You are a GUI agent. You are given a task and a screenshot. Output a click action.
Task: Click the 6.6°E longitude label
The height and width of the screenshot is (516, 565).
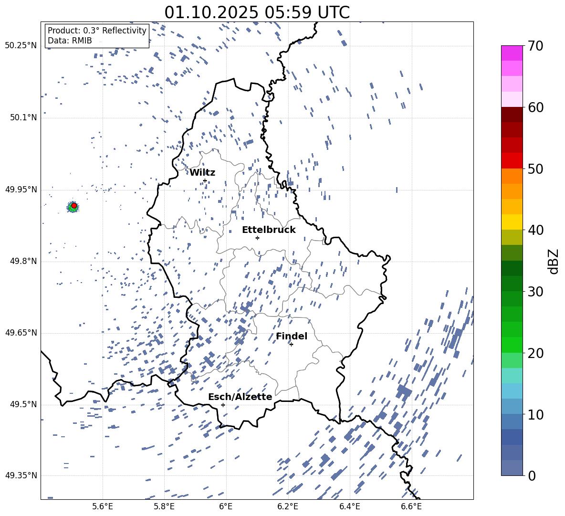(x=411, y=506)
